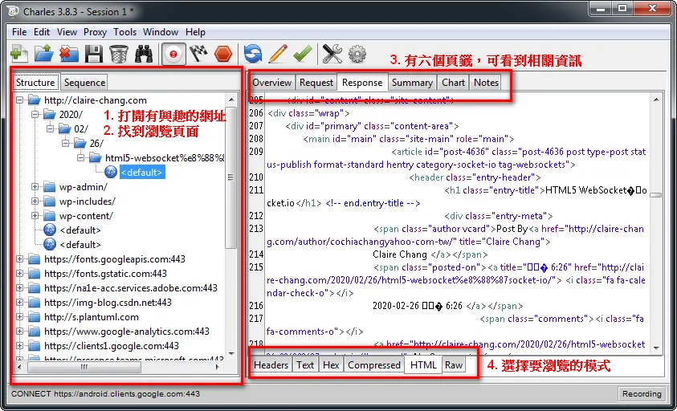Expand the https://fonts.gstatic.com:443 host

pos(19,273)
